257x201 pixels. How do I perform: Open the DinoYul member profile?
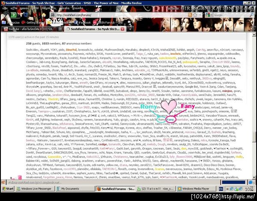(x=71, y=50)
